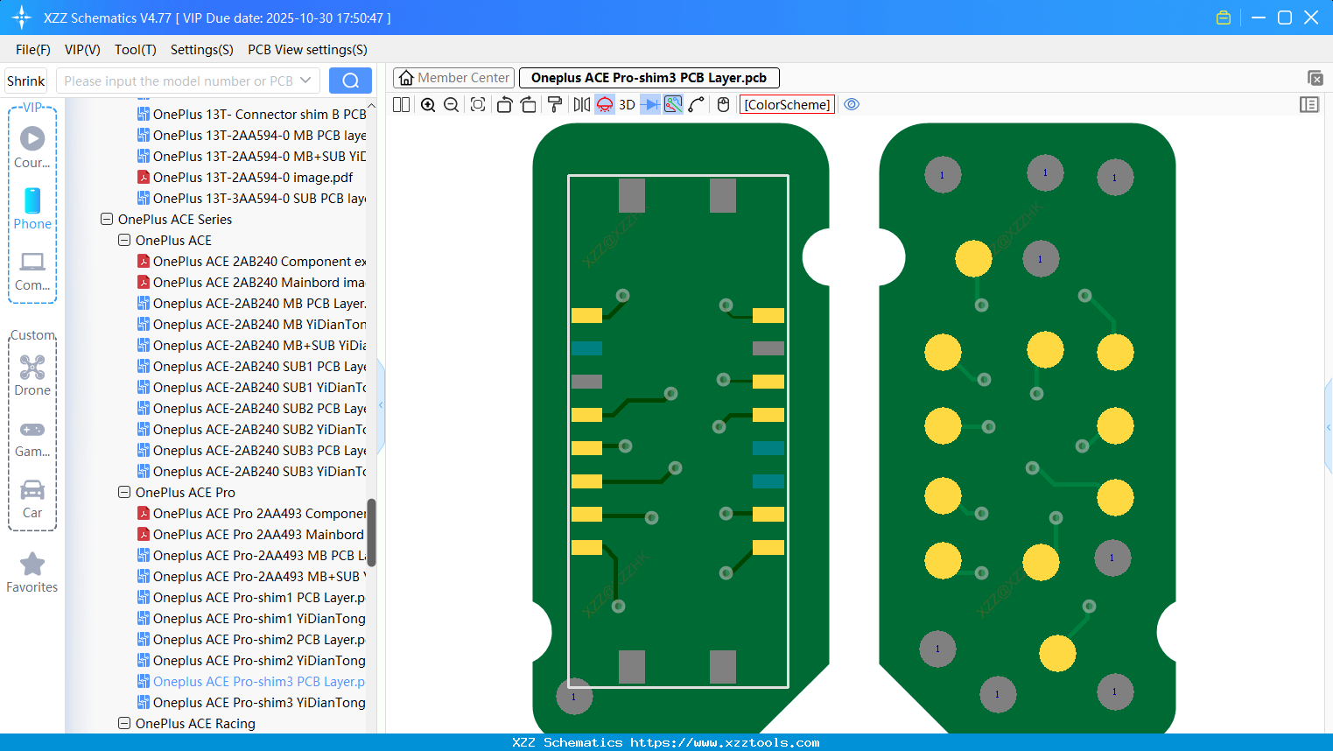This screenshot has height=751, width=1333.
Task: Toggle the diode symbol display
Action: pyautogui.click(x=650, y=104)
